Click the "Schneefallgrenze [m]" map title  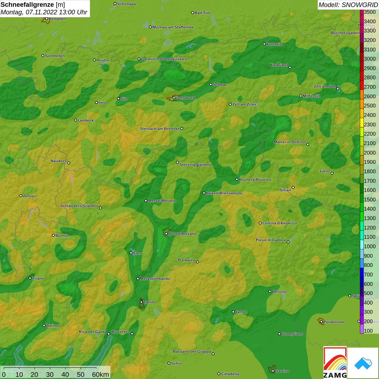pos(33,5)
